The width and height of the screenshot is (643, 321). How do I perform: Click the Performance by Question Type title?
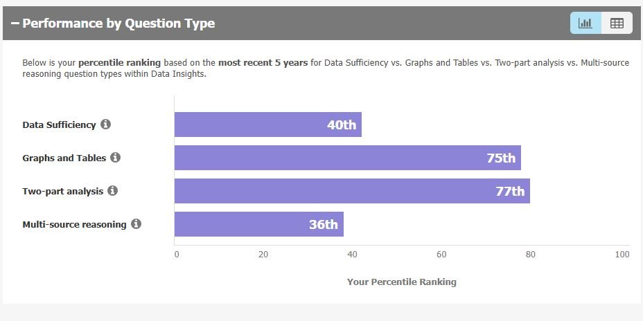pos(118,24)
